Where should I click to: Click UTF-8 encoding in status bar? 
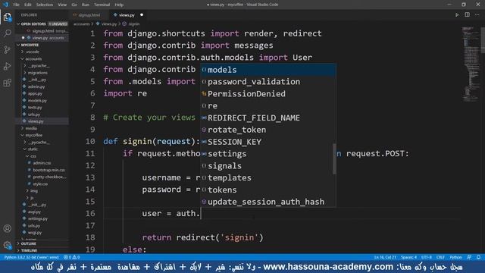click(x=427, y=257)
